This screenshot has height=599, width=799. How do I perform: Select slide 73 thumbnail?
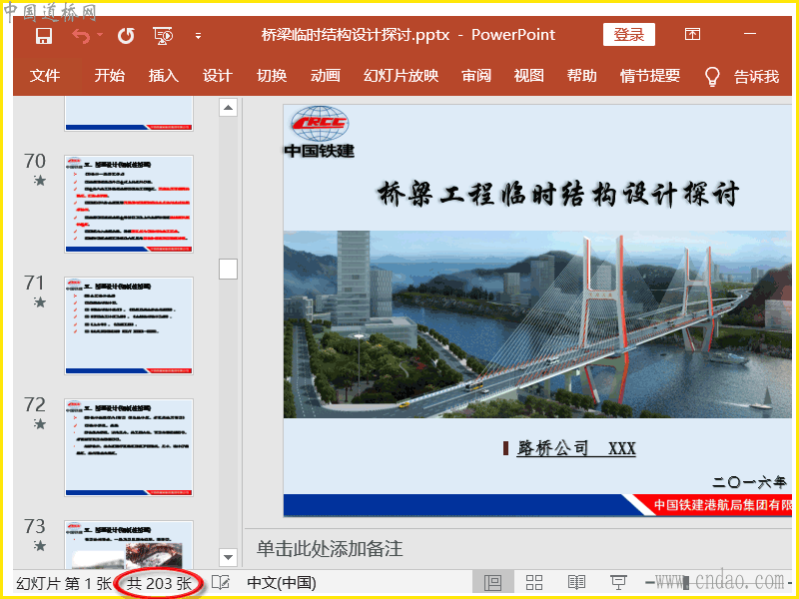coord(129,544)
